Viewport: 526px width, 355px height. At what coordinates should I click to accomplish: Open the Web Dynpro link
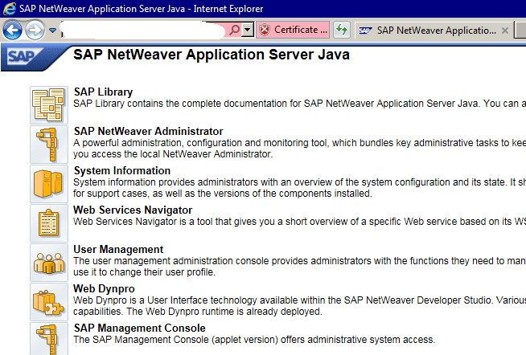104,288
